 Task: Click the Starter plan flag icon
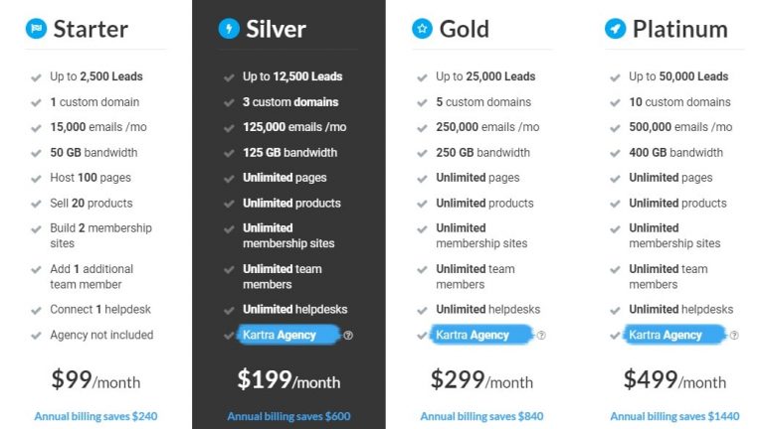tap(36, 29)
